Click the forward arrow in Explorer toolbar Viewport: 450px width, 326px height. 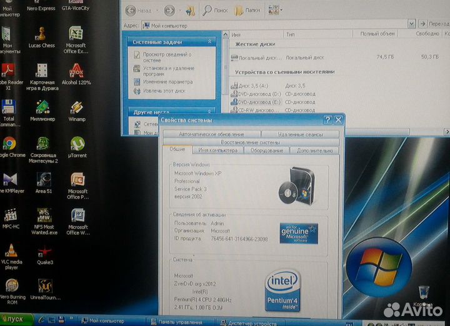click(169, 11)
